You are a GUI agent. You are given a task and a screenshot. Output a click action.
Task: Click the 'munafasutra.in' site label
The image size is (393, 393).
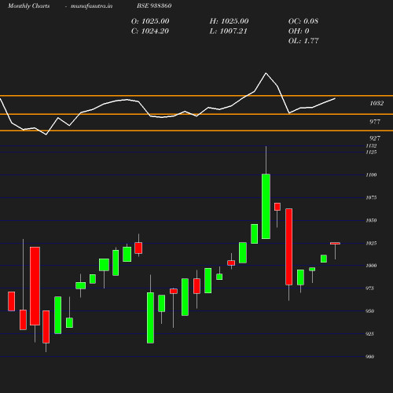pyautogui.click(x=91, y=6)
